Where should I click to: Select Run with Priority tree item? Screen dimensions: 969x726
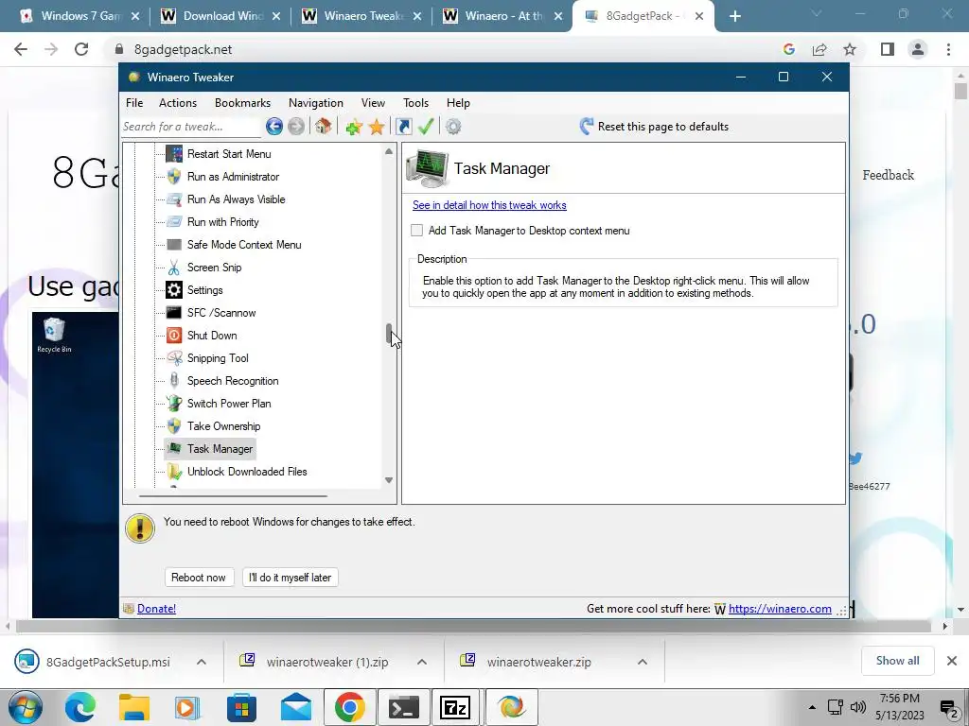[222, 222]
